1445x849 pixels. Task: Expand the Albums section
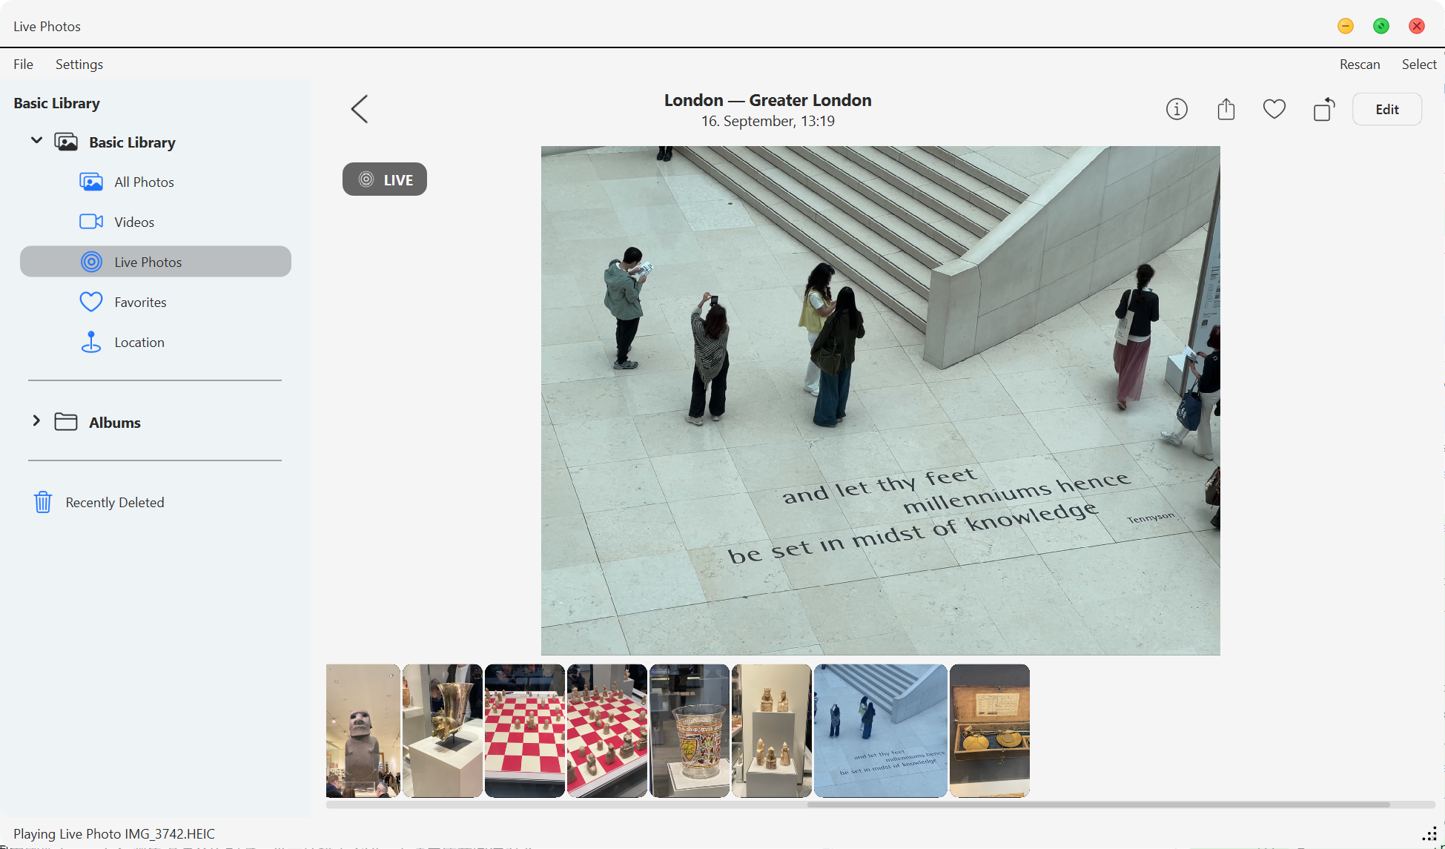(36, 421)
